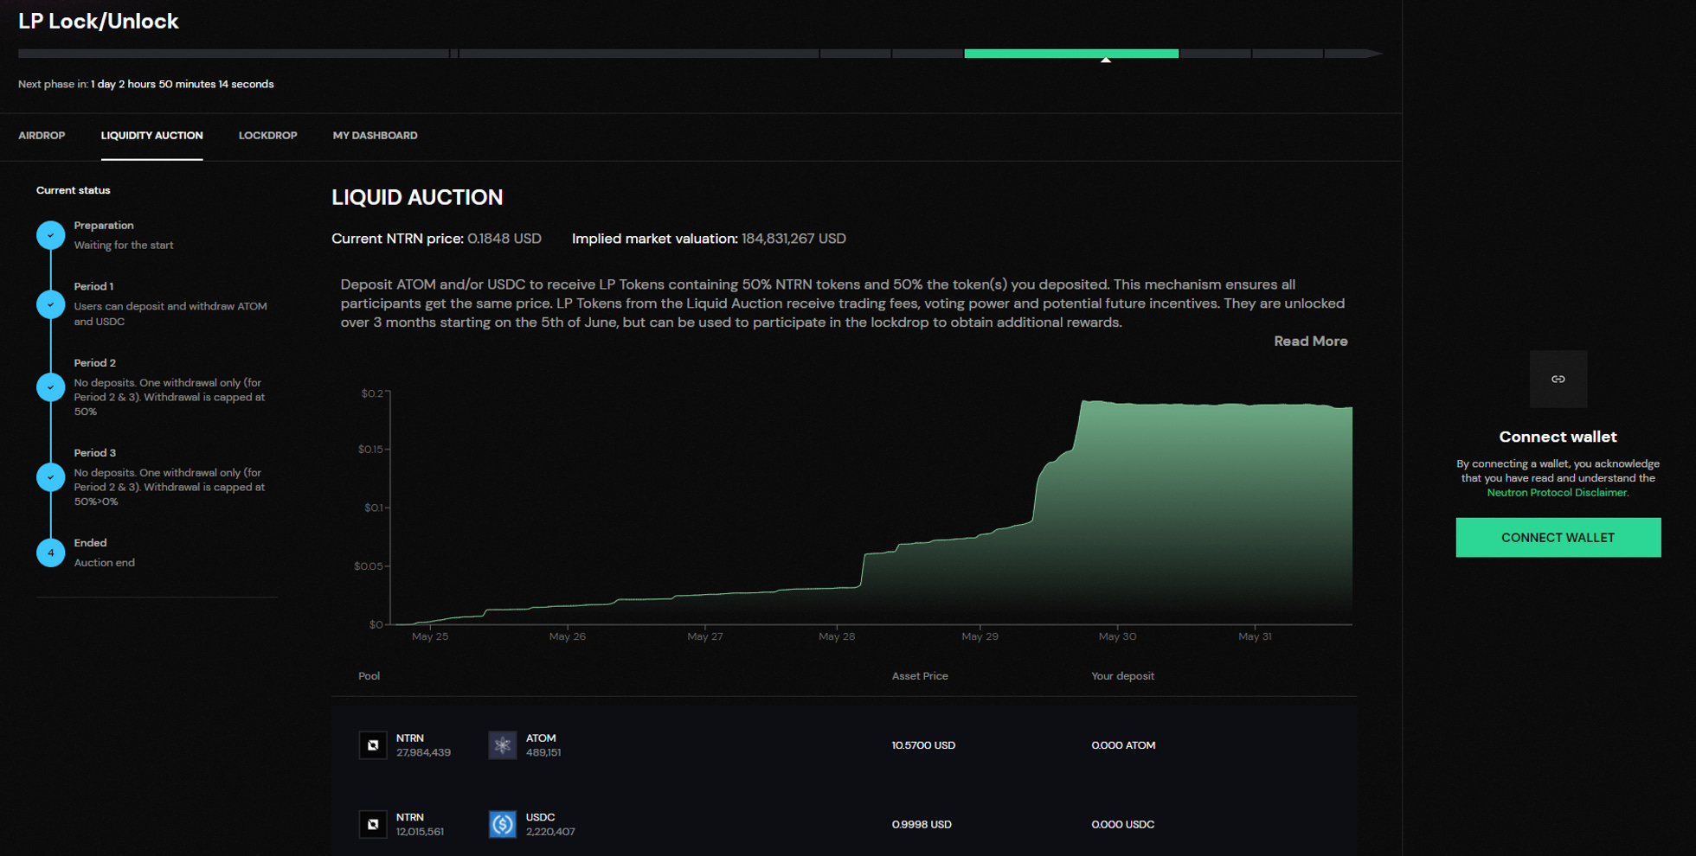Screen dimensions: 1696x856
Task: Click the chain link icon above Connect wallet
Action: click(1558, 379)
